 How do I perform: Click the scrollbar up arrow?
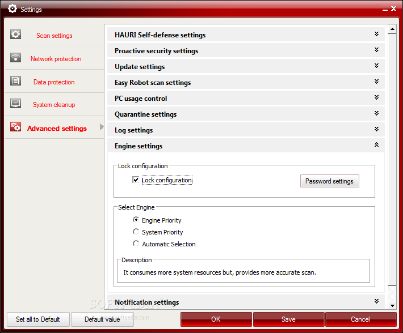[392, 29]
